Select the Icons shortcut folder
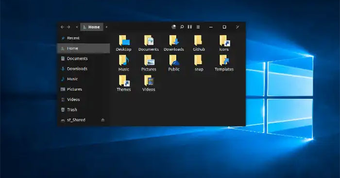This screenshot has width=340, height=178. 224,40
